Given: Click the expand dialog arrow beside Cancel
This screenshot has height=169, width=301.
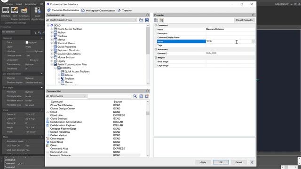Looking at the screenshot, I should [252, 162].
